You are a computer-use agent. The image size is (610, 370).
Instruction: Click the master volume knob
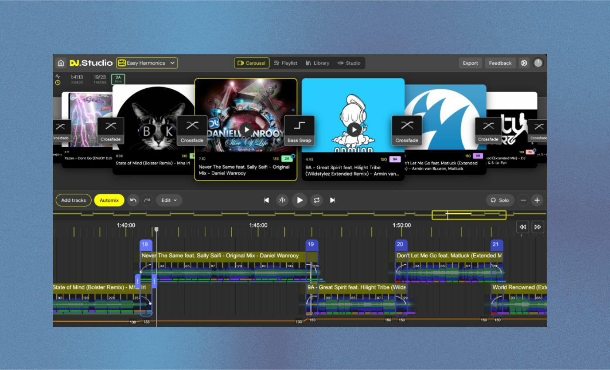click(538, 63)
